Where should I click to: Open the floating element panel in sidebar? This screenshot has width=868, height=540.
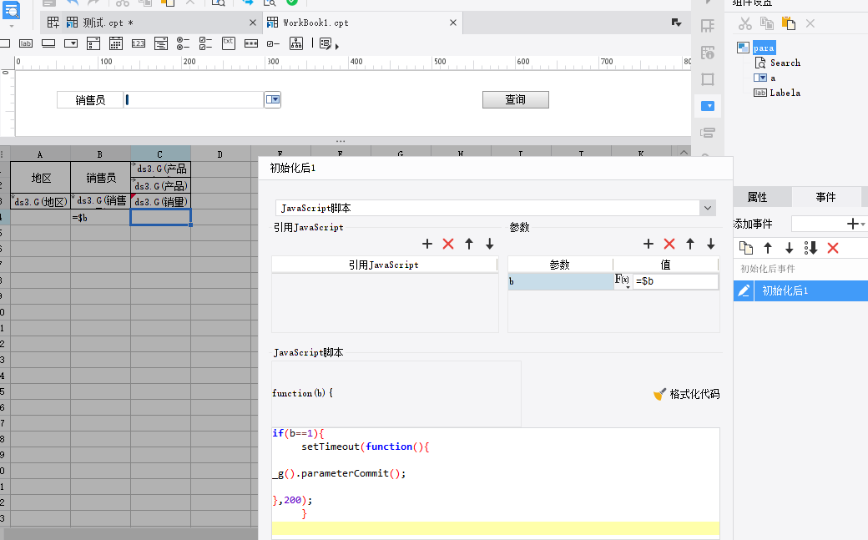click(x=708, y=79)
